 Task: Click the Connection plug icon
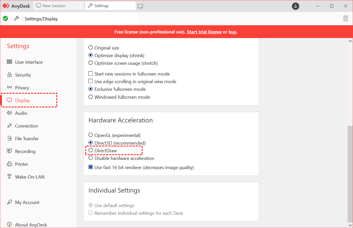[x=9, y=125]
